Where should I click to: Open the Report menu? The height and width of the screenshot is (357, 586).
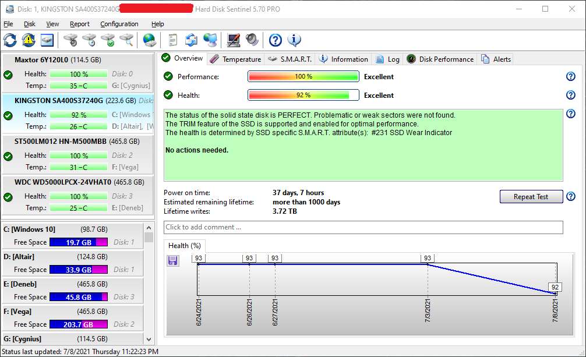[x=80, y=24]
